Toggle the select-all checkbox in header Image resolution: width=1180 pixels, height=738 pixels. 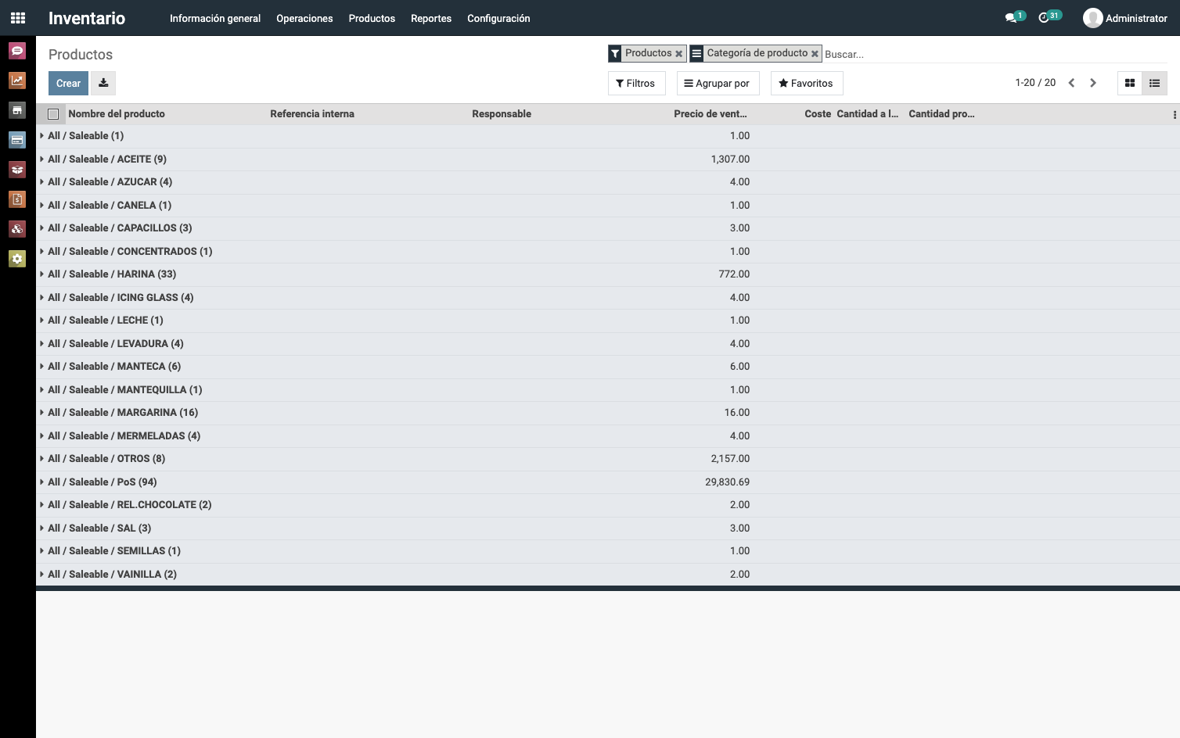click(x=53, y=114)
